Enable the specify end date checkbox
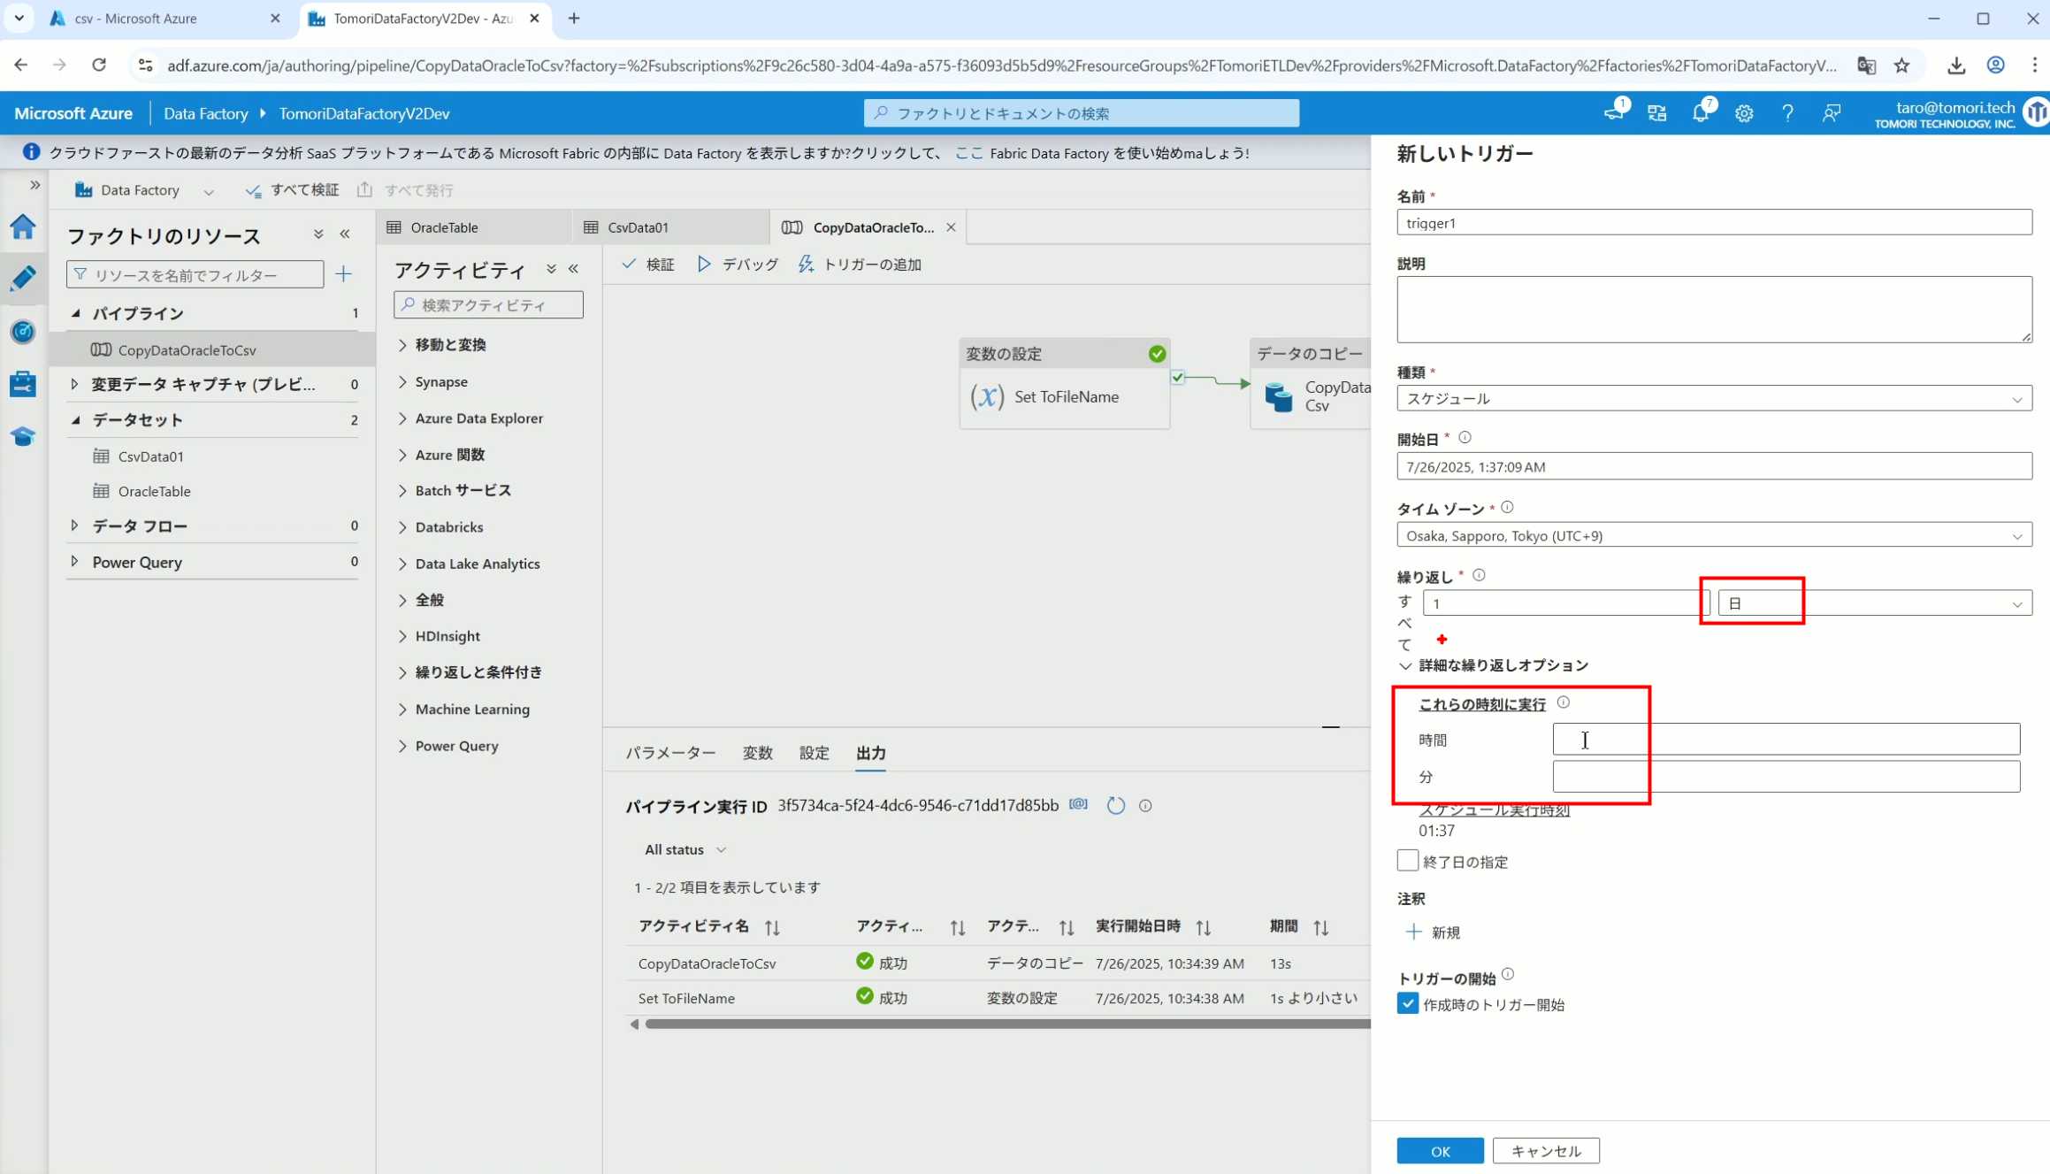The height and width of the screenshot is (1174, 2050). [1408, 861]
